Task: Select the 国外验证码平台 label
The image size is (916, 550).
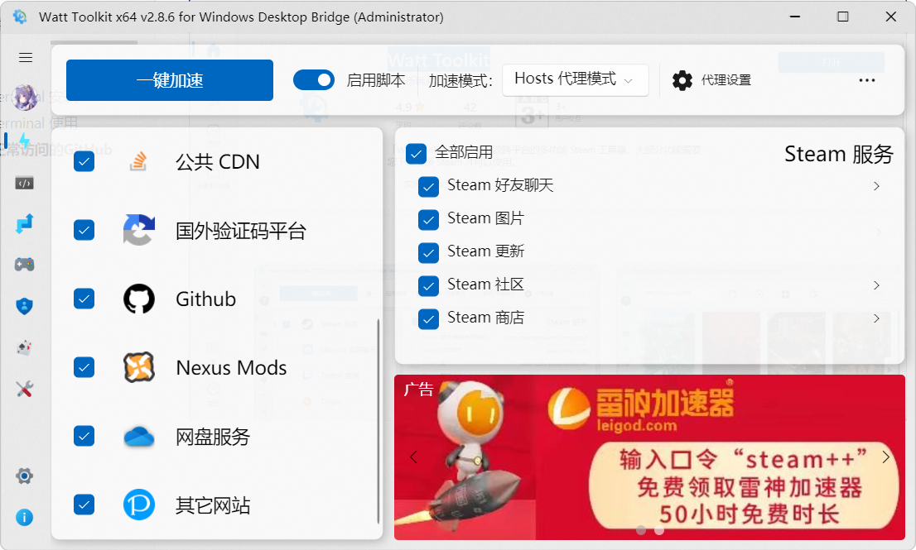Action: (x=241, y=231)
